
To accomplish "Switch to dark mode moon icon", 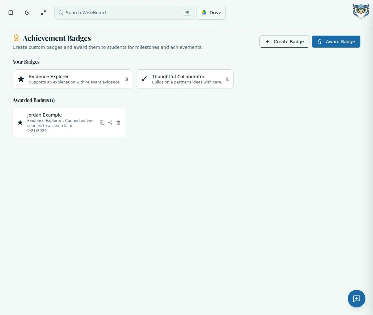I will [27, 13].
